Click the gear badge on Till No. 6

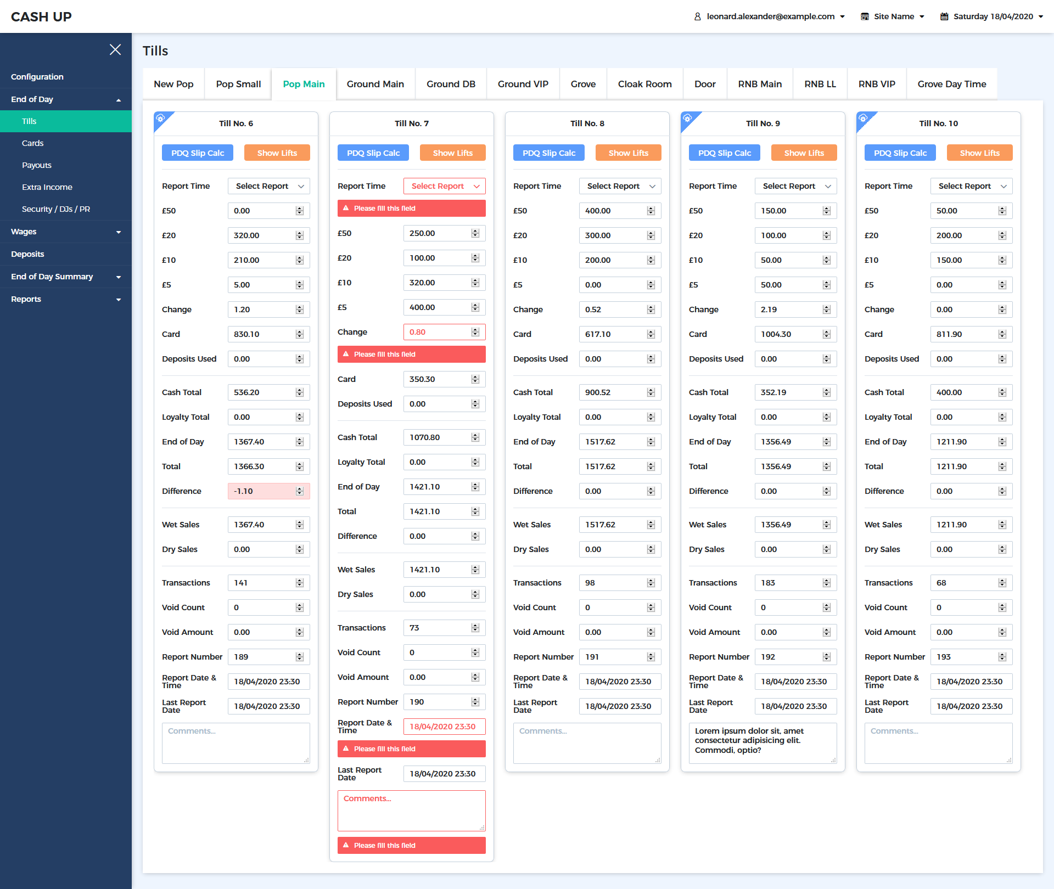pos(160,118)
